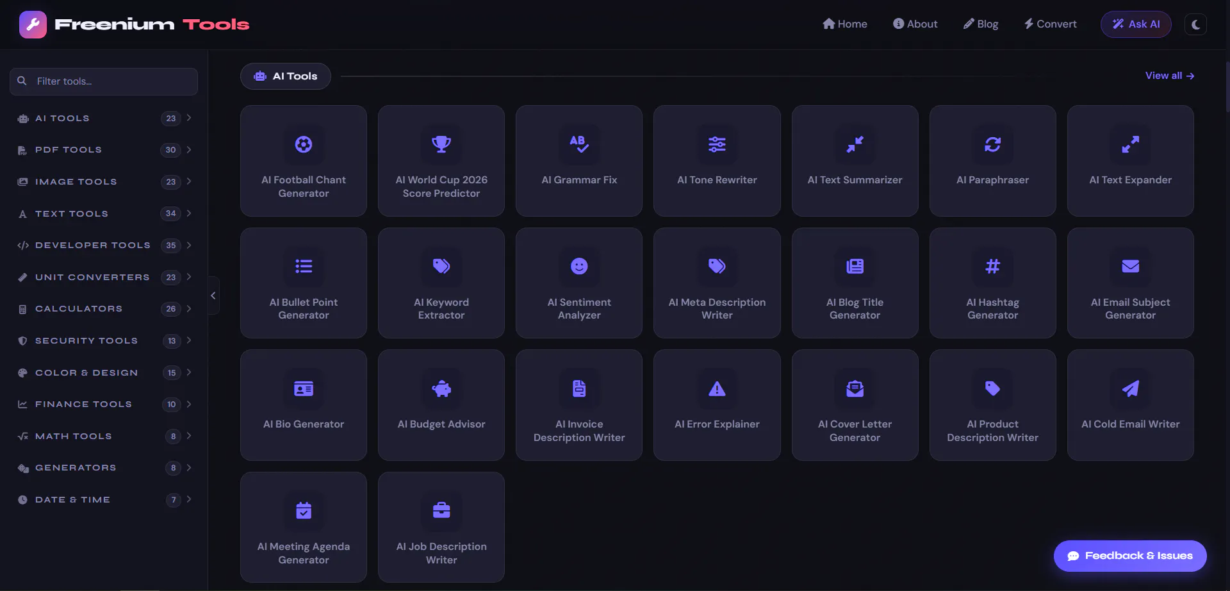Screen dimensions: 1230x591
Task: Open the AI Job Description Writer briefcase icon
Action: tap(441, 510)
